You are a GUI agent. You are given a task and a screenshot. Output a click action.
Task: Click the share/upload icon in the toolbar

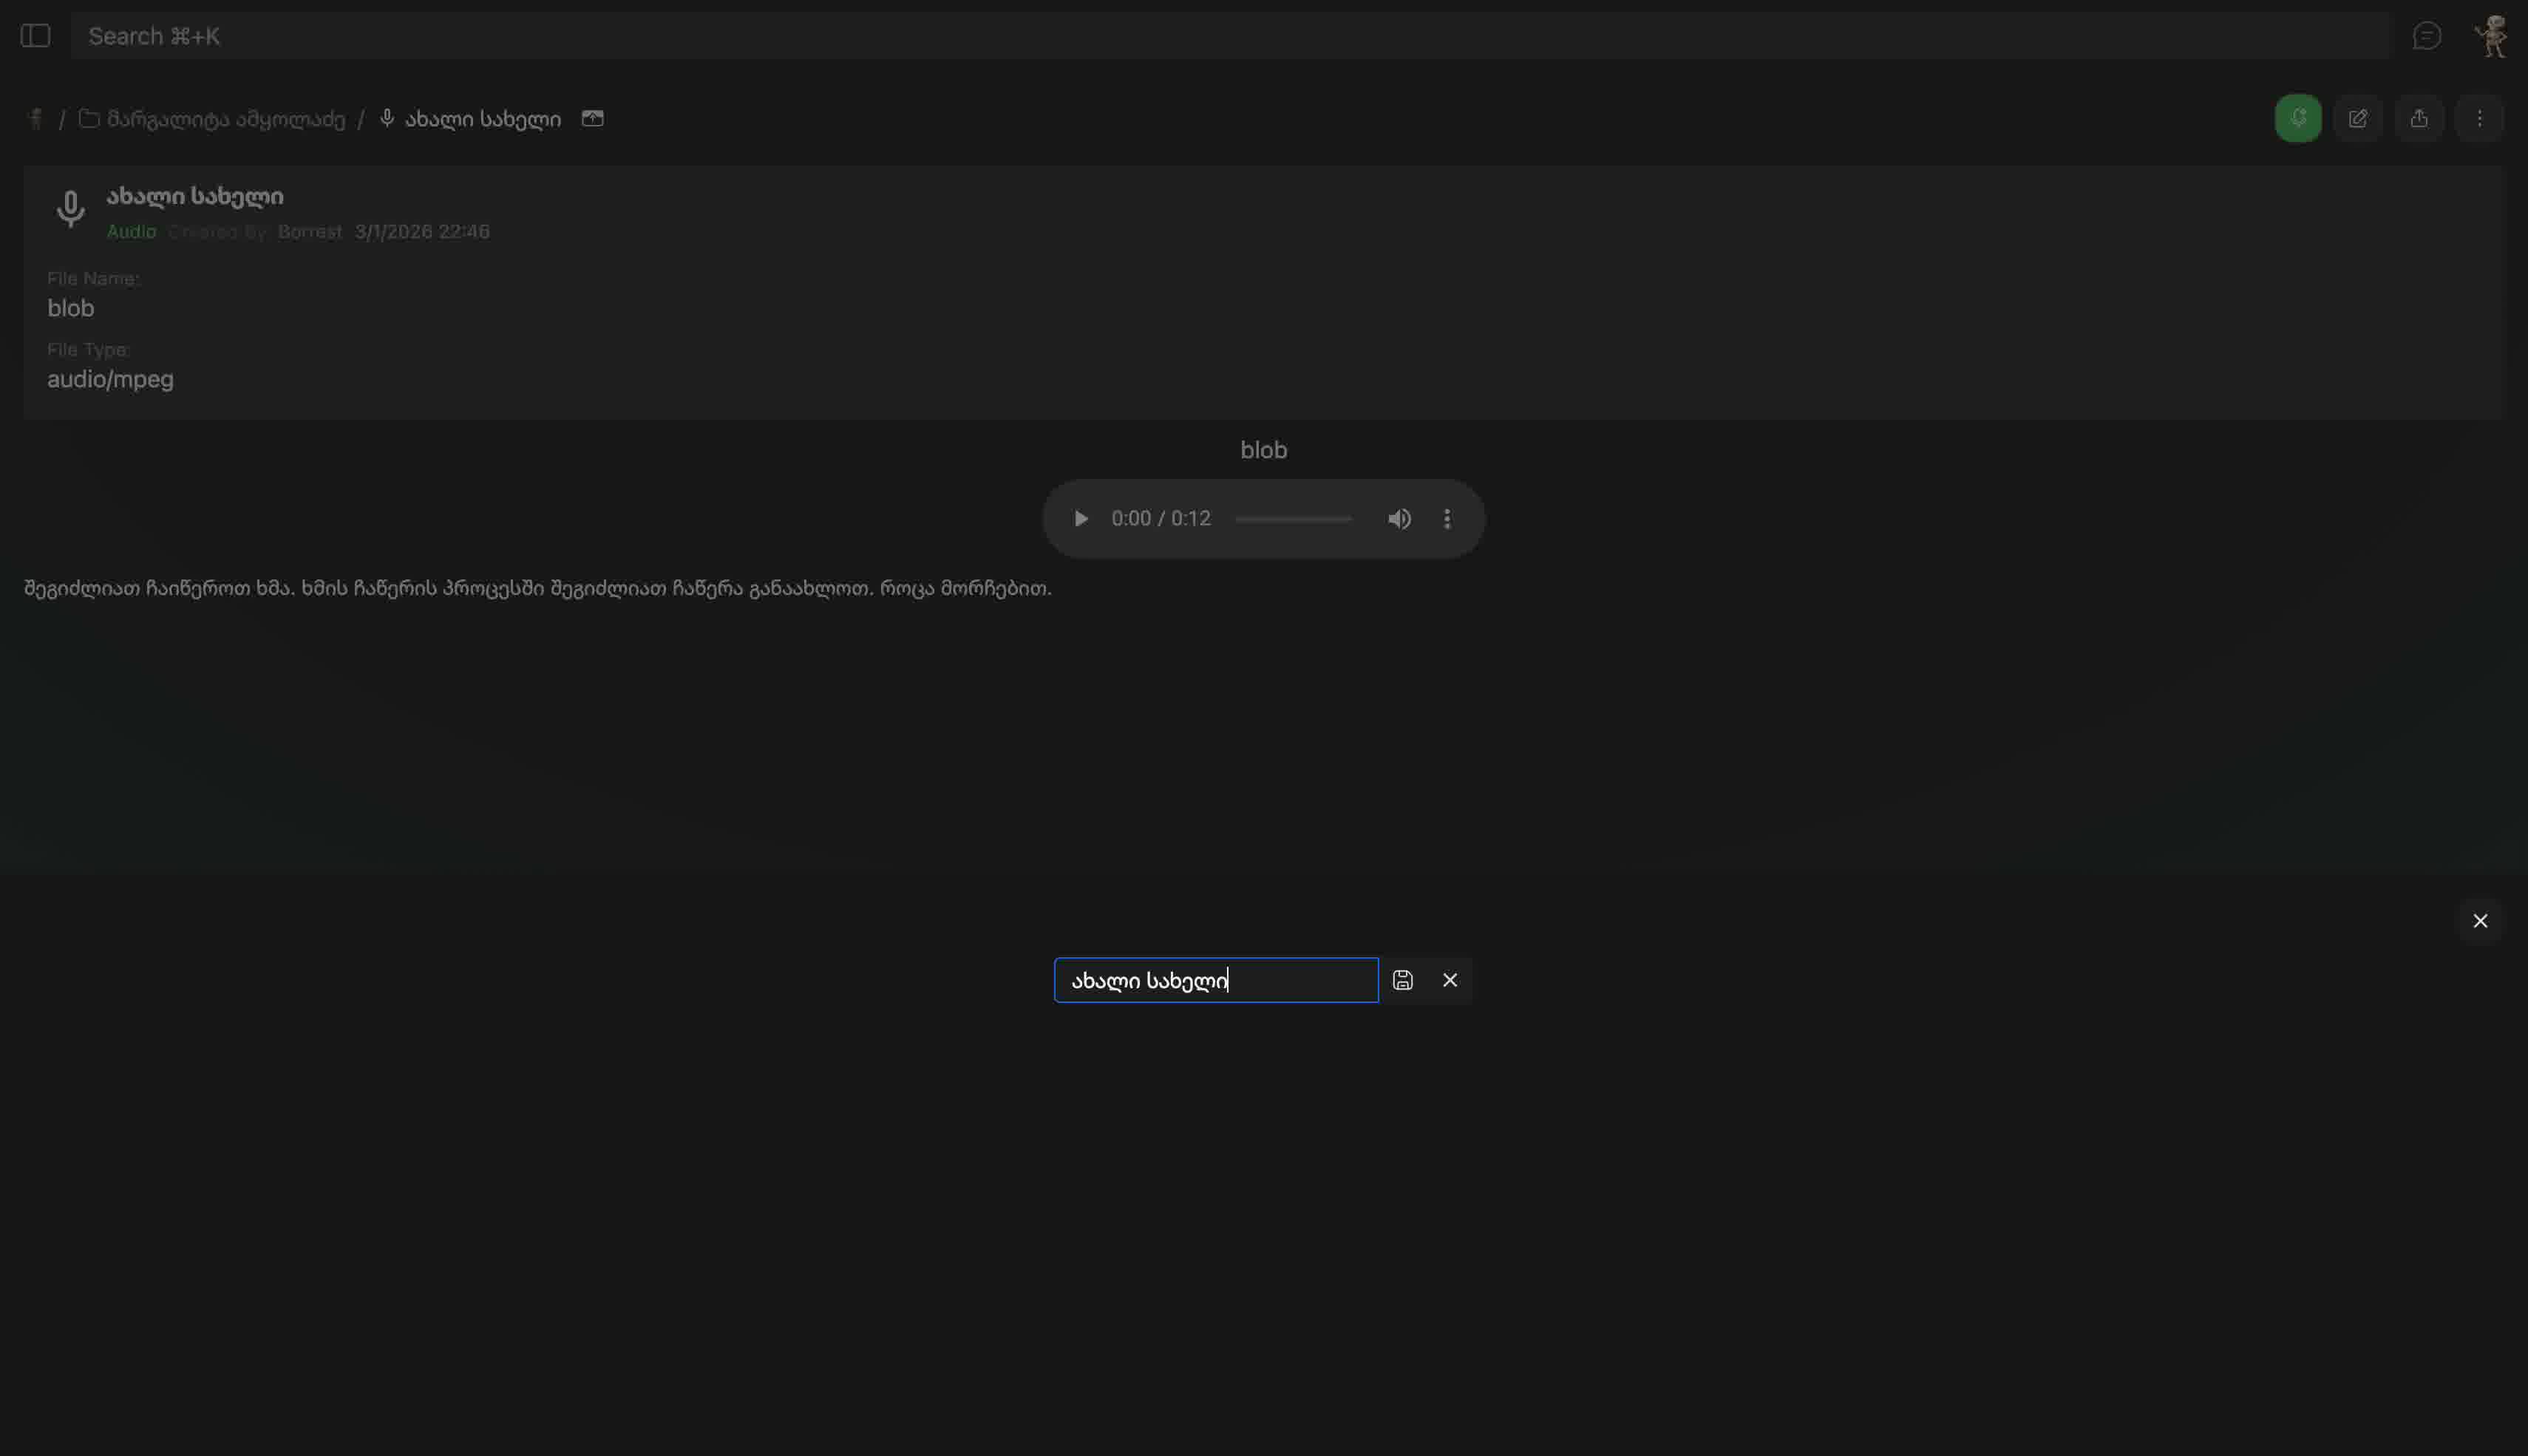[x=2419, y=118]
